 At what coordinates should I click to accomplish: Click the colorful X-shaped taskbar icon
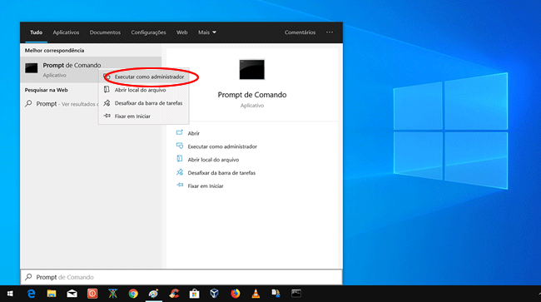click(112, 294)
